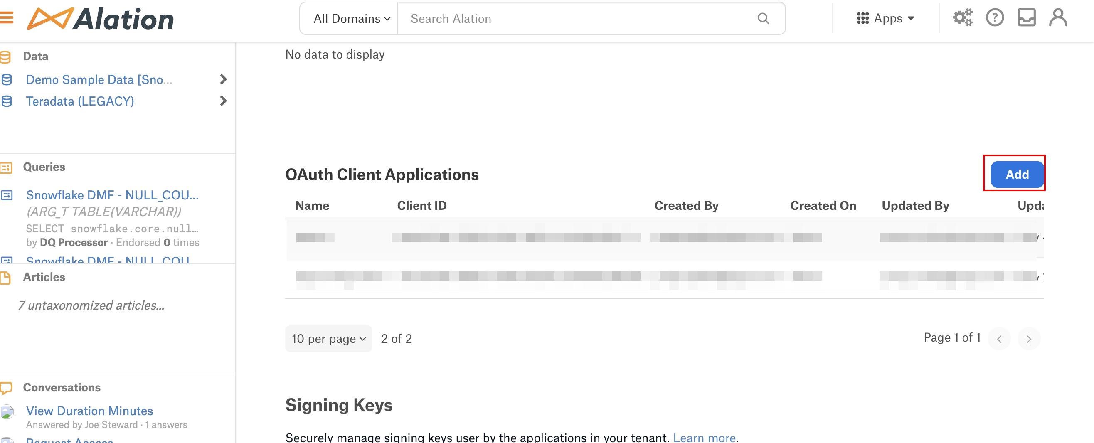Click the search magnifier icon
The width and height of the screenshot is (1094, 443).
point(763,19)
